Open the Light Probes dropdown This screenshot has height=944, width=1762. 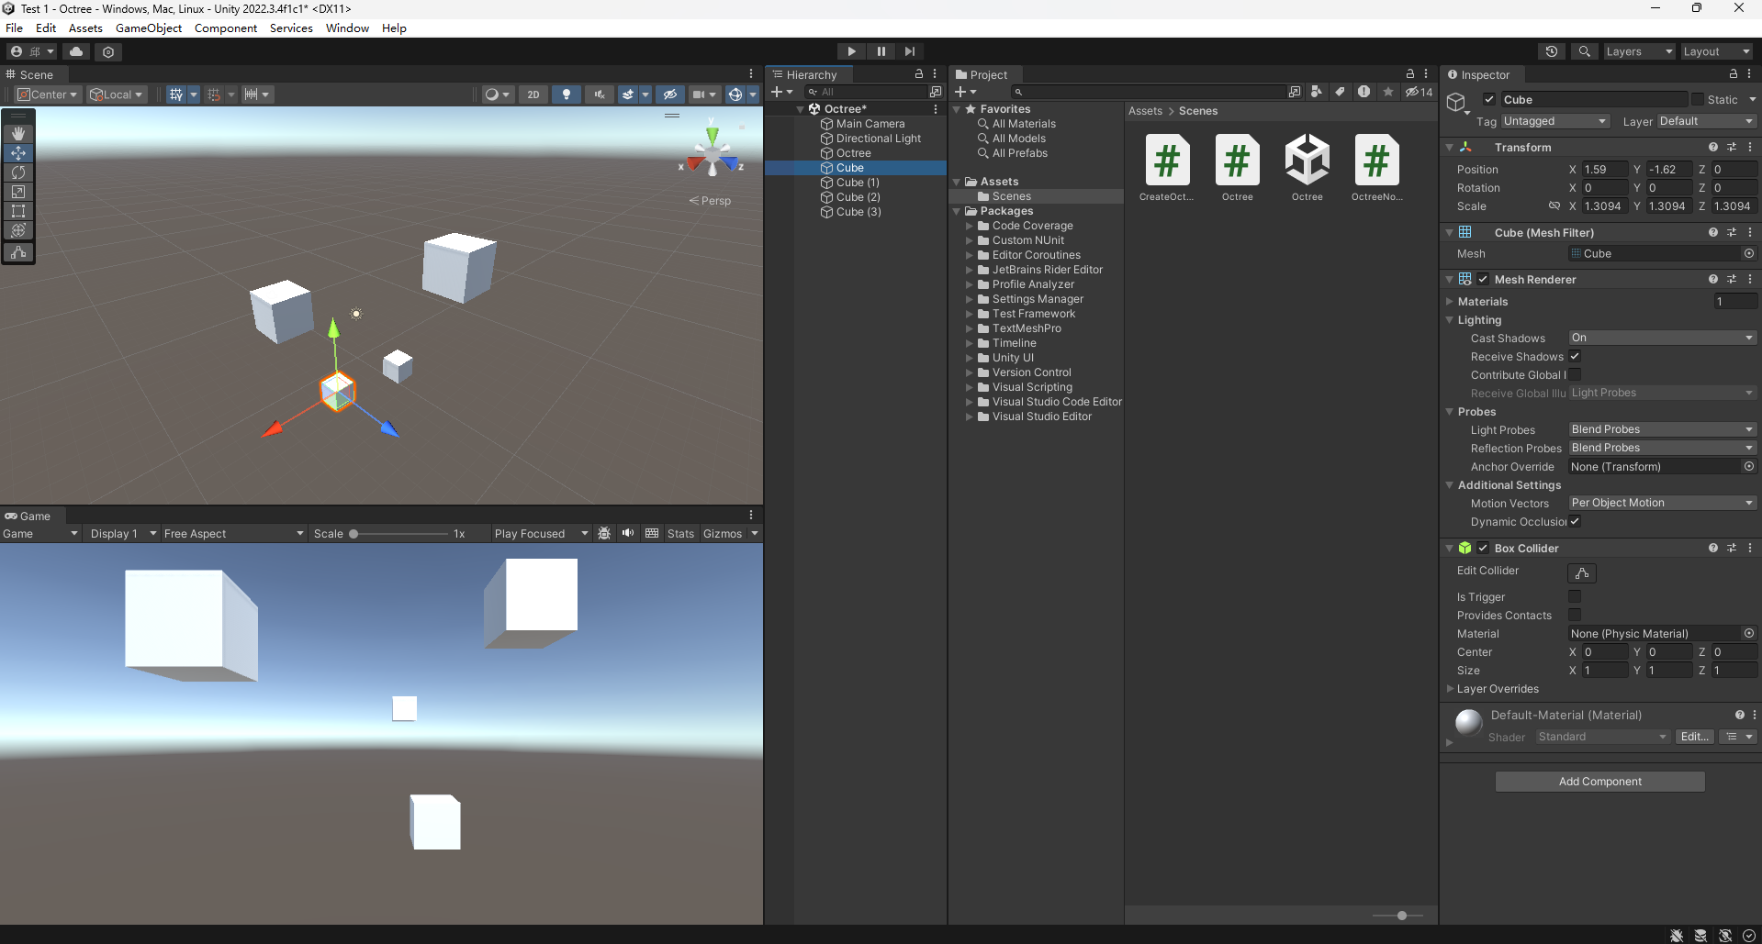(1663, 429)
